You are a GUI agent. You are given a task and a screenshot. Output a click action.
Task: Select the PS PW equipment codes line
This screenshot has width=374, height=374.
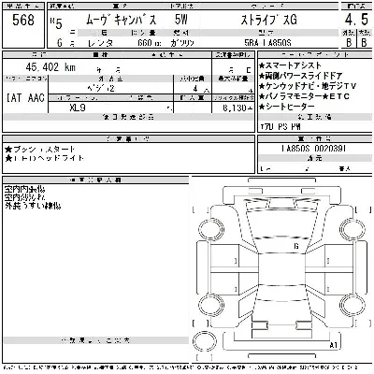click(x=280, y=127)
